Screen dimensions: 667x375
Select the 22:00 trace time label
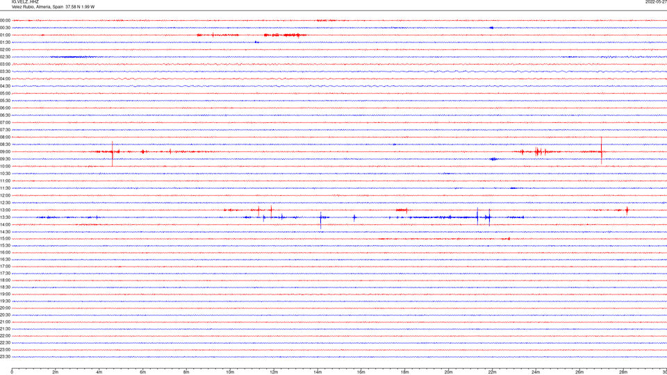5,336
